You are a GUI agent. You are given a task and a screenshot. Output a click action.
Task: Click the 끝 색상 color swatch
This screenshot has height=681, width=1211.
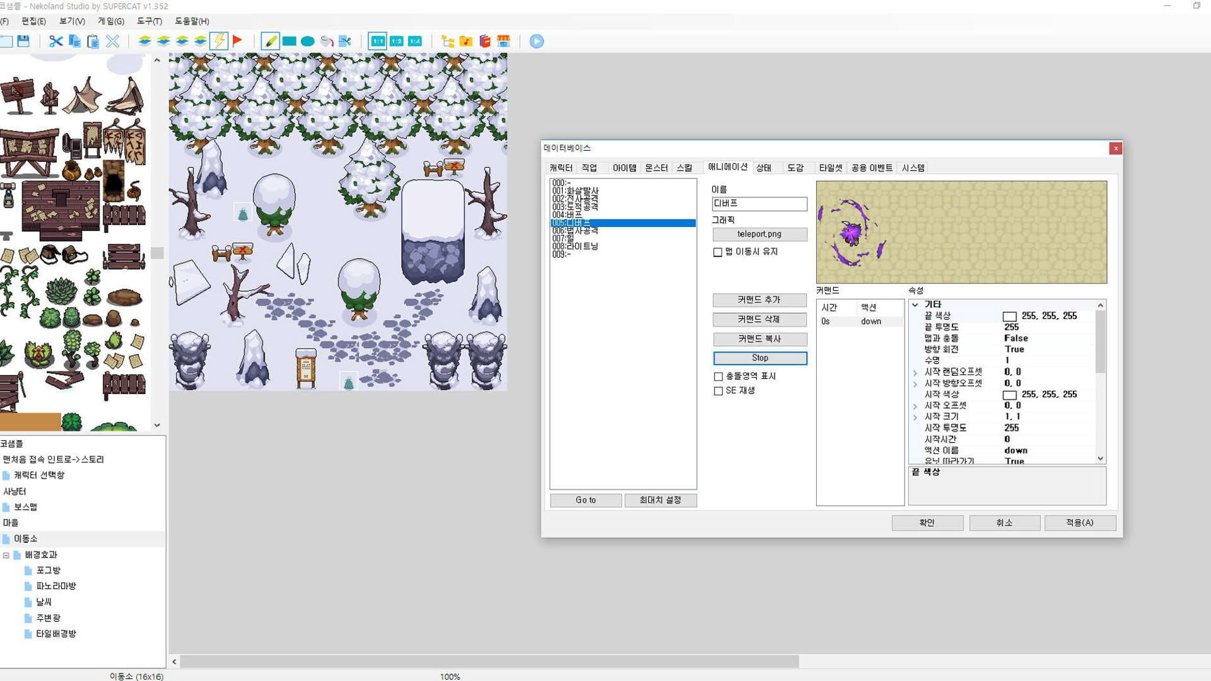[x=1009, y=317]
